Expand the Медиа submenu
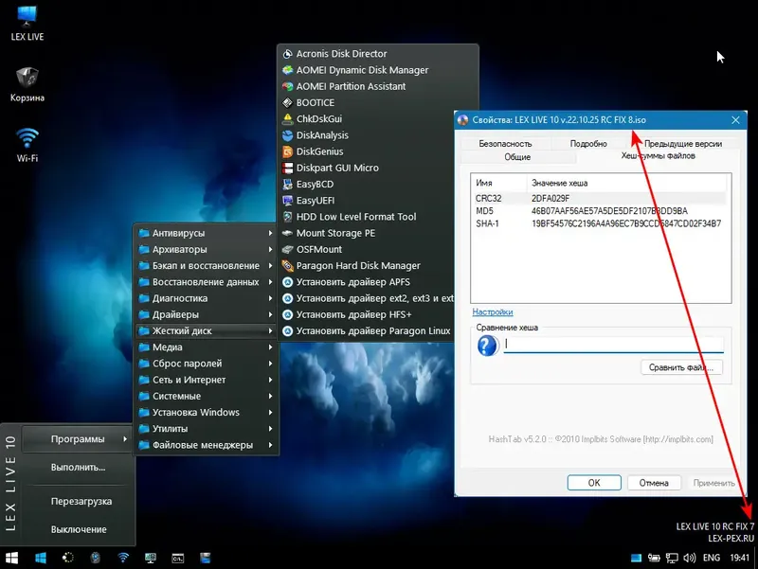This screenshot has height=569, width=758. coord(206,347)
